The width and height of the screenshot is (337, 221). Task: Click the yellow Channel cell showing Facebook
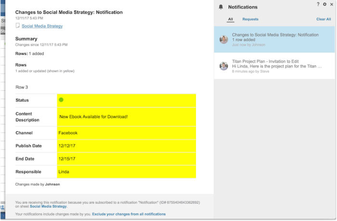coord(126,133)
